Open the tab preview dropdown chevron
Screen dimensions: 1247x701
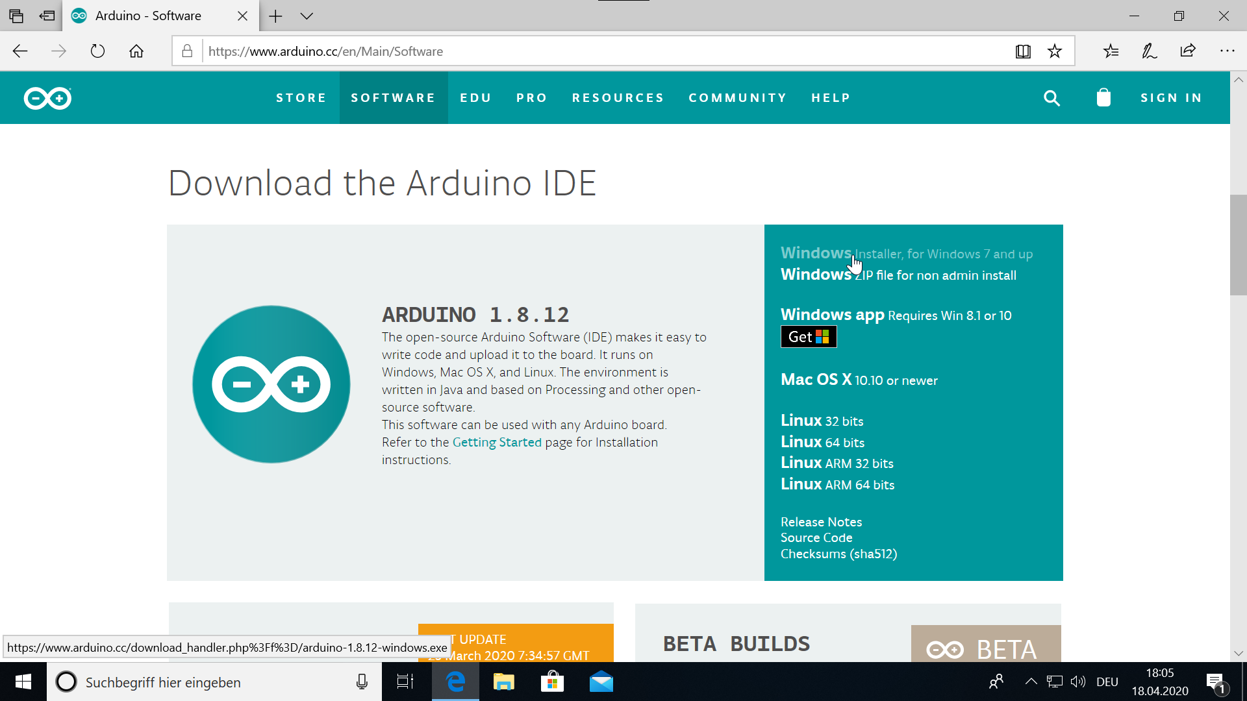coord(307,16)
